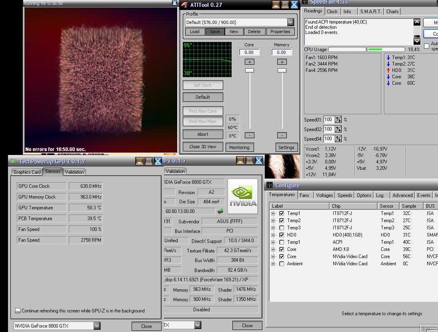The height and width of the screenshot is (332, 438).
Task: Click the Save profile button in ATITool
Action: click(x=215, y=32)
